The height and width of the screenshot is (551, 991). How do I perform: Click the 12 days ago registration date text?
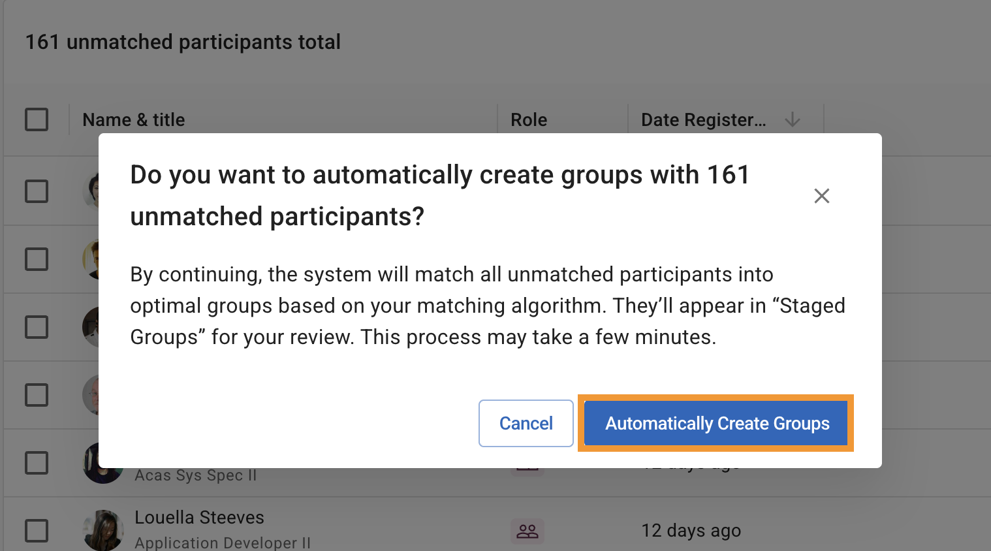click(x=691, y=531)
